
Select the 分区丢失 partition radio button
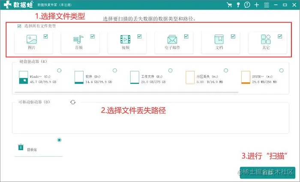[226, 70]
